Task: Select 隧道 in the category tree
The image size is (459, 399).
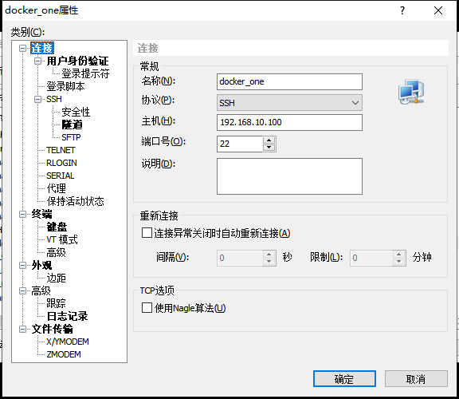Action: [x=72, y=124]
